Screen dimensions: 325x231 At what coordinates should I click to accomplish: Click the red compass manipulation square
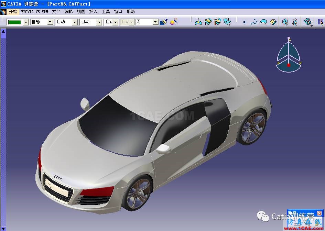289,65
